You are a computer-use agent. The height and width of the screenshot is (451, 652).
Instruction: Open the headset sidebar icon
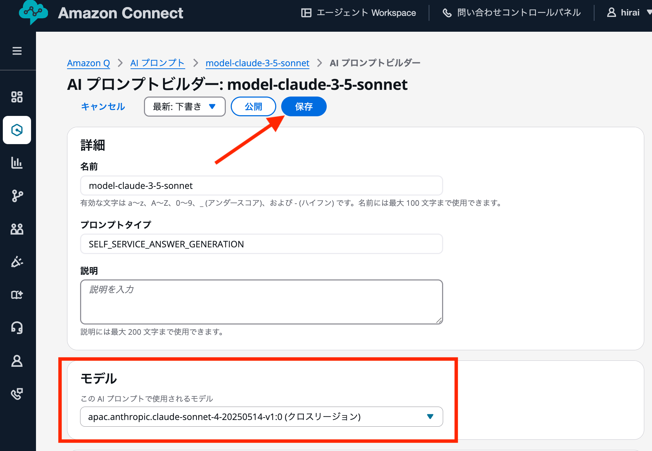[17, 328]
